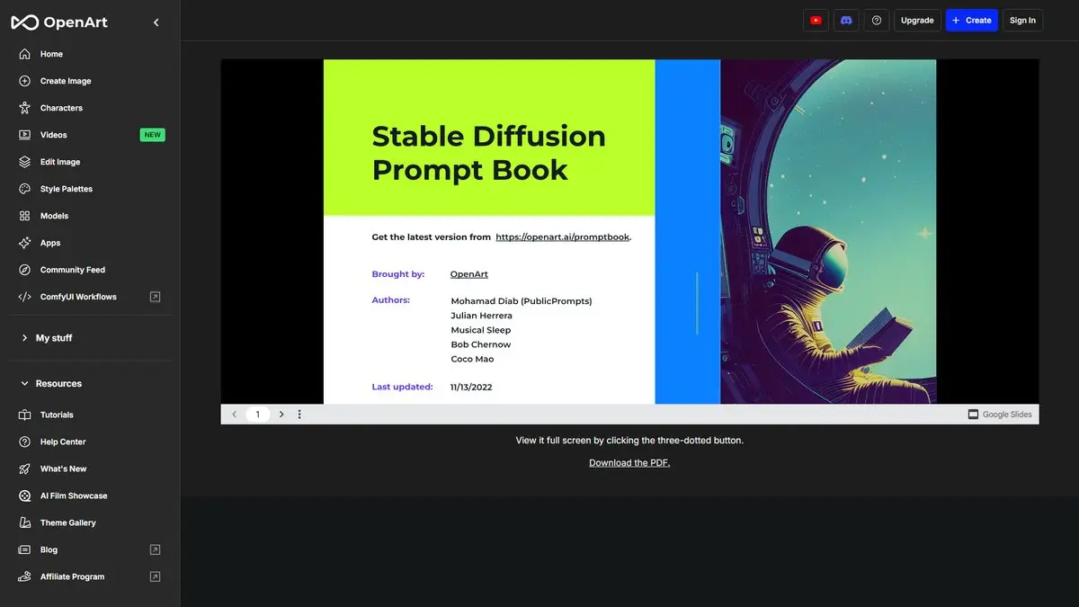The image size is (1079, 607).
Task: Click the slide number field
Action: [x=257, y=415]
